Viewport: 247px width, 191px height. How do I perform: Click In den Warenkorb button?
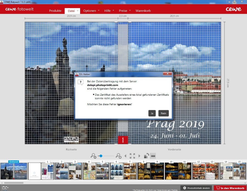coord(230,188)
